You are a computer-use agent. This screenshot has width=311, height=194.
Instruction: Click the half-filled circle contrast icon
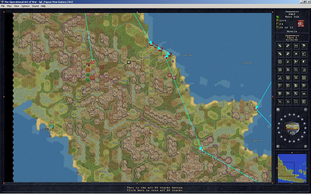click(x=304, y=62)
